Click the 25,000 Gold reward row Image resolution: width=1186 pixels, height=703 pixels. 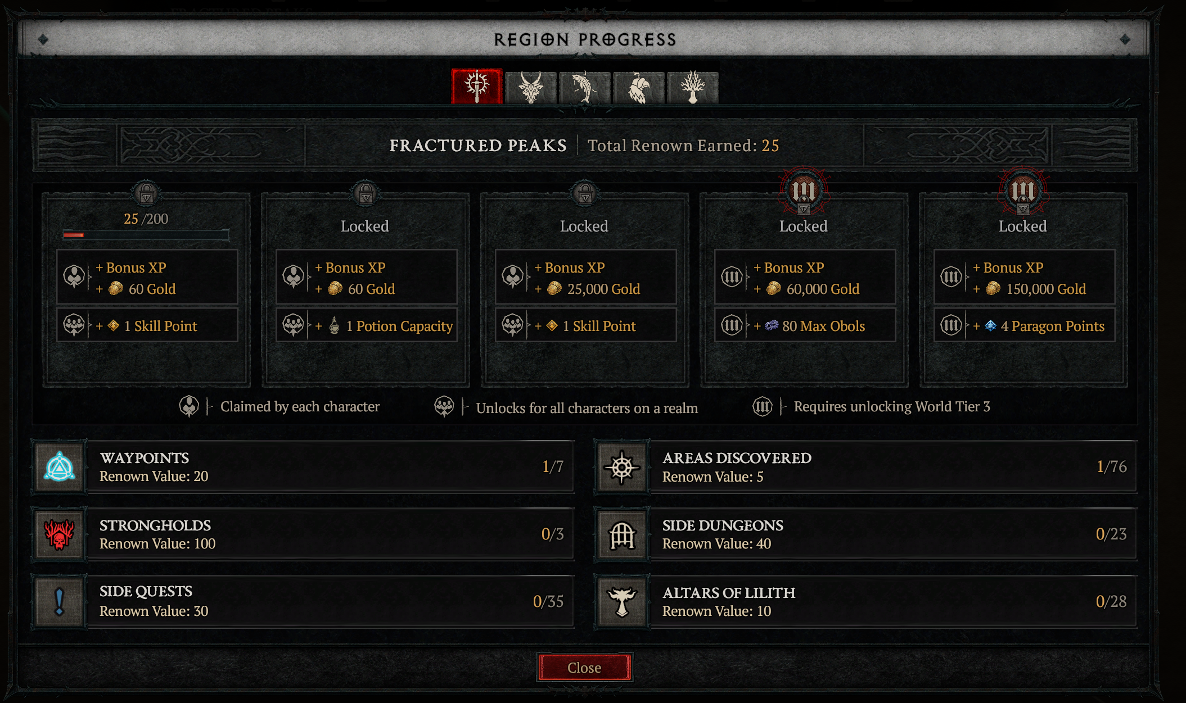pos(586,278)
